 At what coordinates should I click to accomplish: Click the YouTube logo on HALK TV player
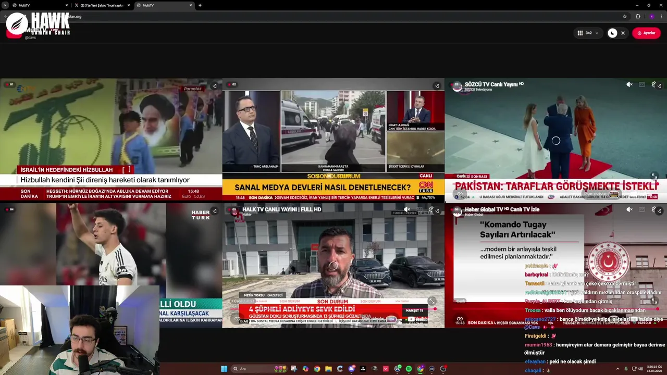418,319
